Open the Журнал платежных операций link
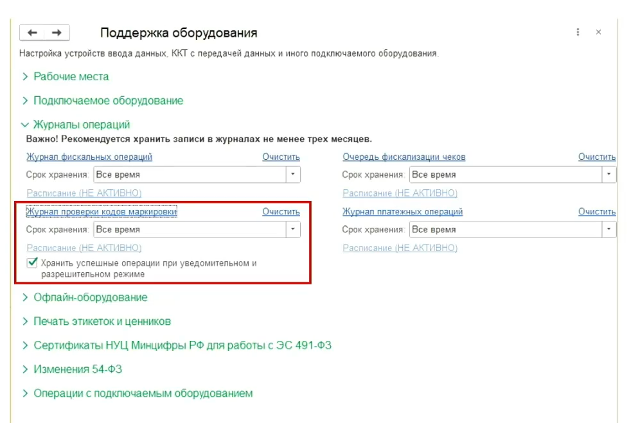The width and height of the screenshot is (631, 423). [402, 212]
